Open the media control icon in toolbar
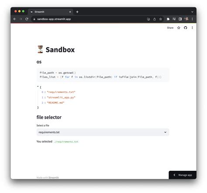The image size is (207, 193). 174,19
